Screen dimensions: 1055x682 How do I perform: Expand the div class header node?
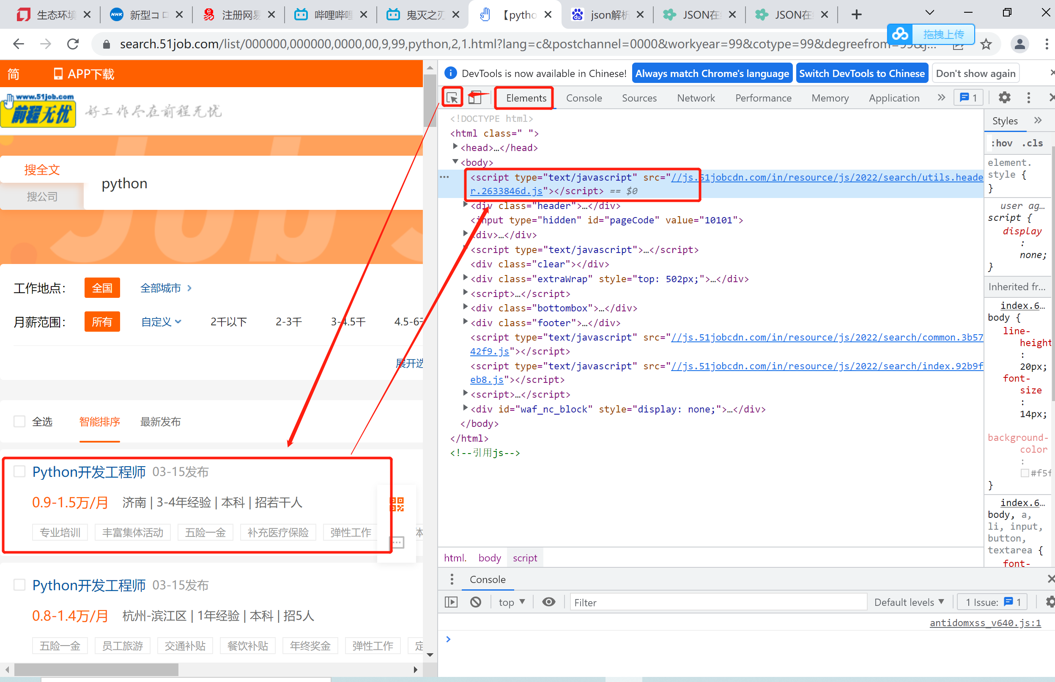tap(465, 204)
